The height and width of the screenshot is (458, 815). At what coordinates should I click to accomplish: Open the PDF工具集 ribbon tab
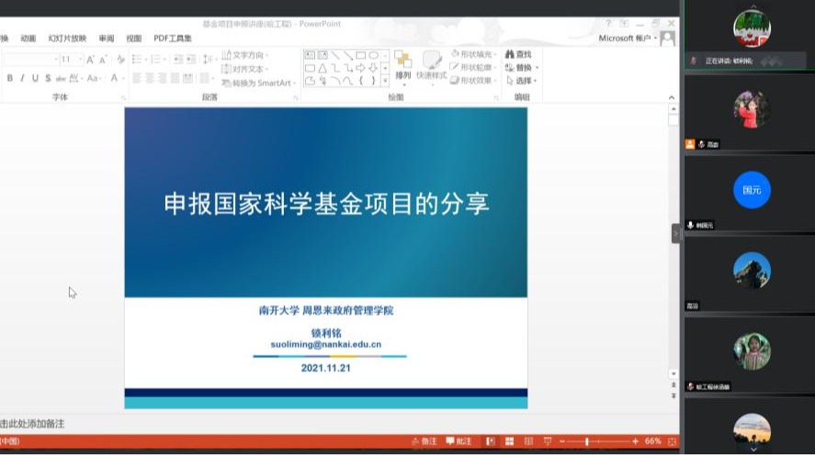point(173,39)
